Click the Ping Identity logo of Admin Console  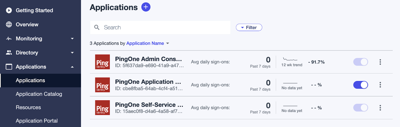click(102, 62)
